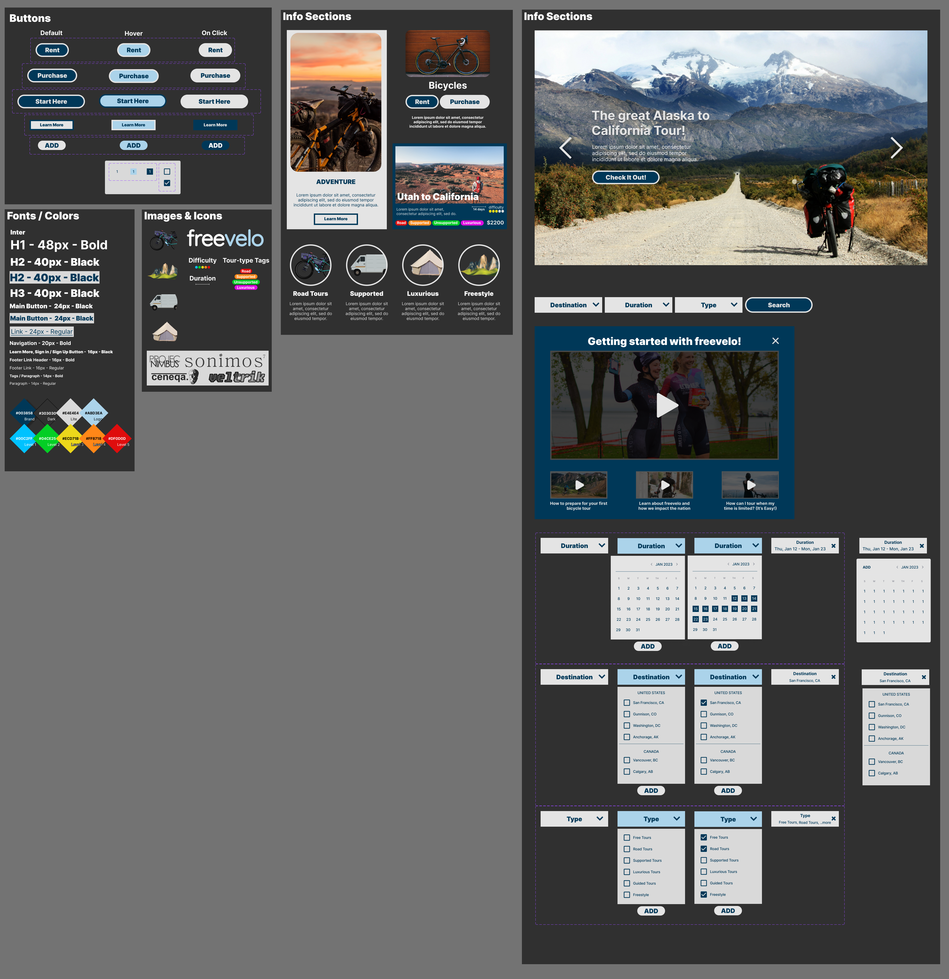Click the ceneqa sponsor logo
Viewport: 949px width, 979px height.
[x=175, y=377]
